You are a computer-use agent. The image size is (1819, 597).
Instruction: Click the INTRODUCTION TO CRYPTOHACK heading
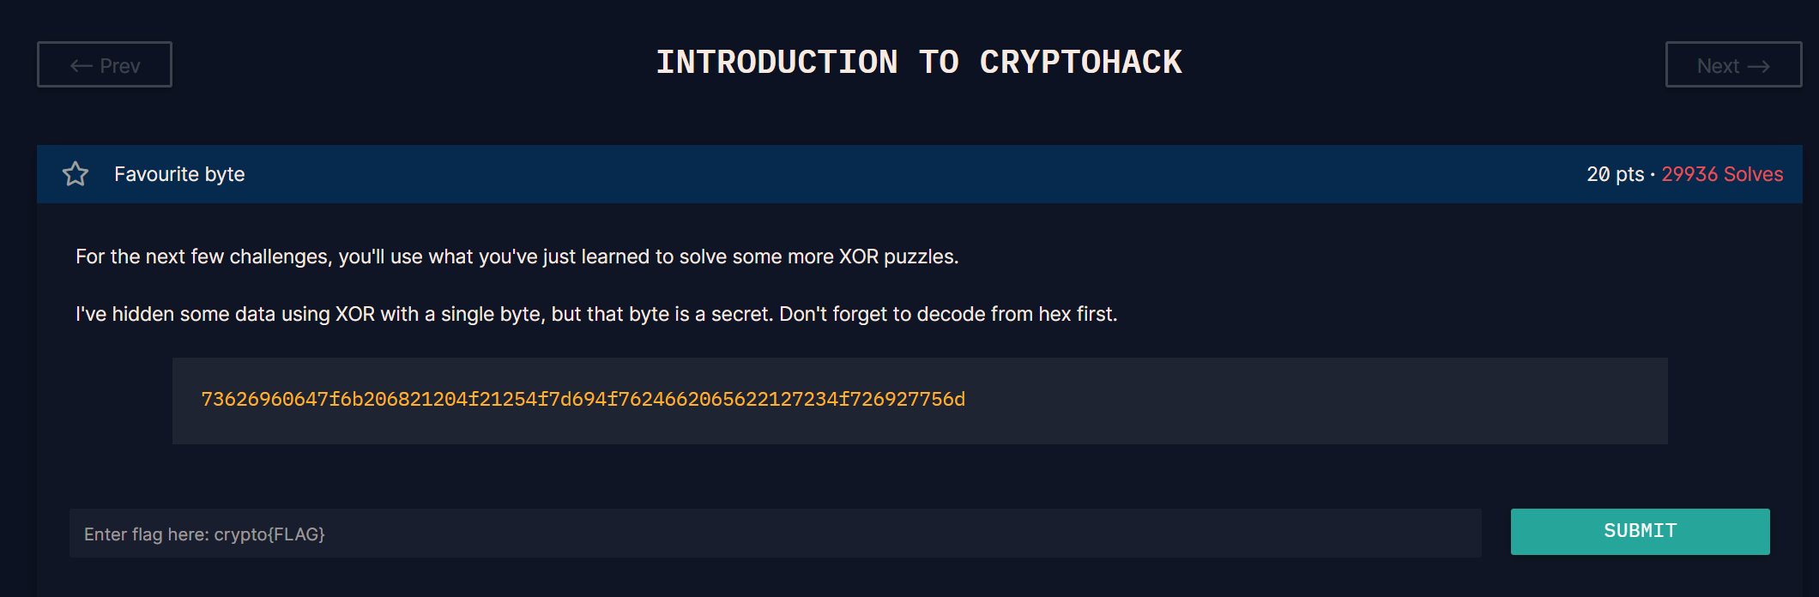coord(919,63)
